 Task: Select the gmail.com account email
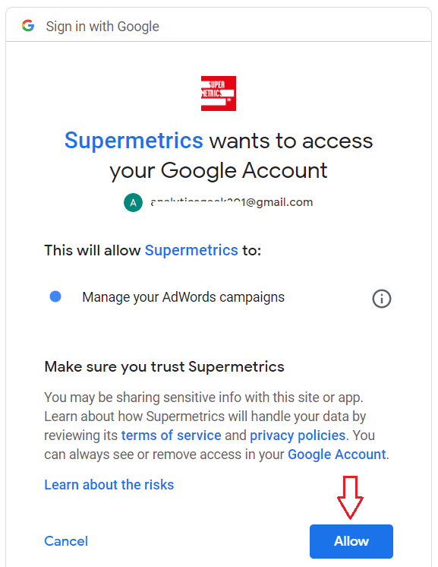point(232,202)
